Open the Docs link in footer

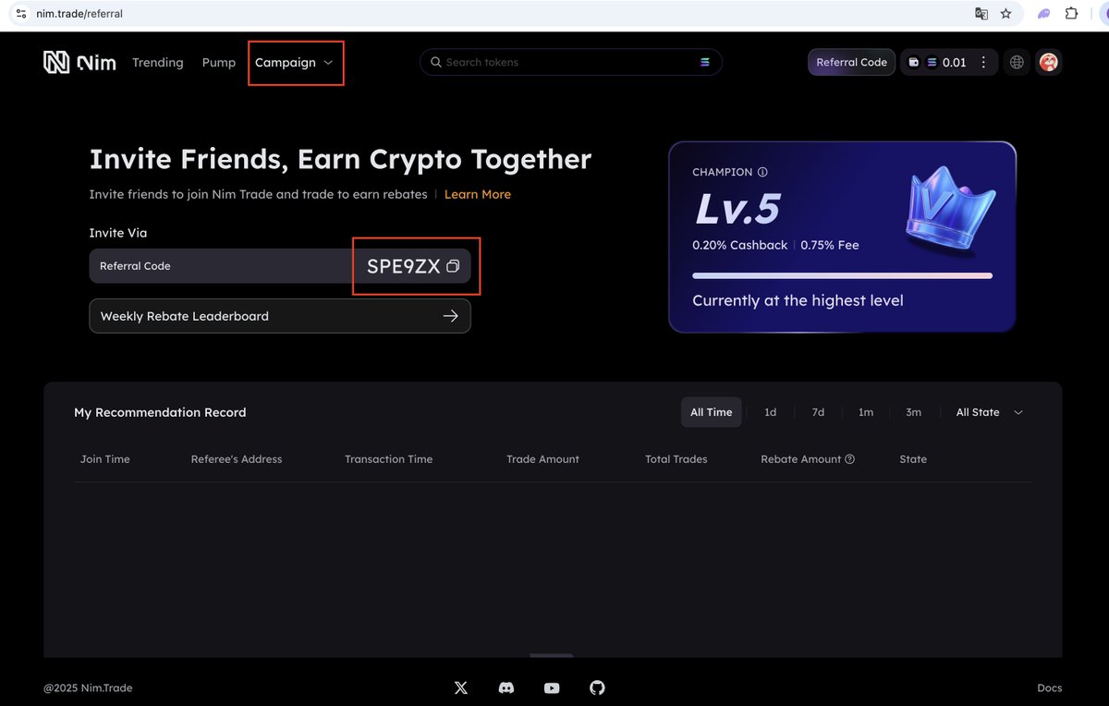point(1049,688)
